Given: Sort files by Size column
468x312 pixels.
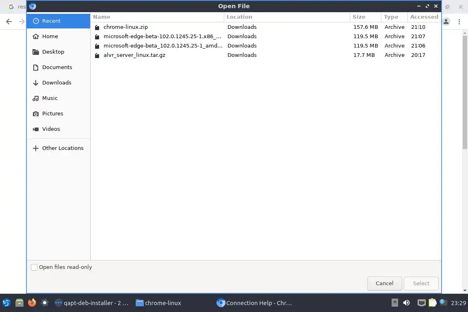Looking at the screenshot, I should click(x=366, y=17).
